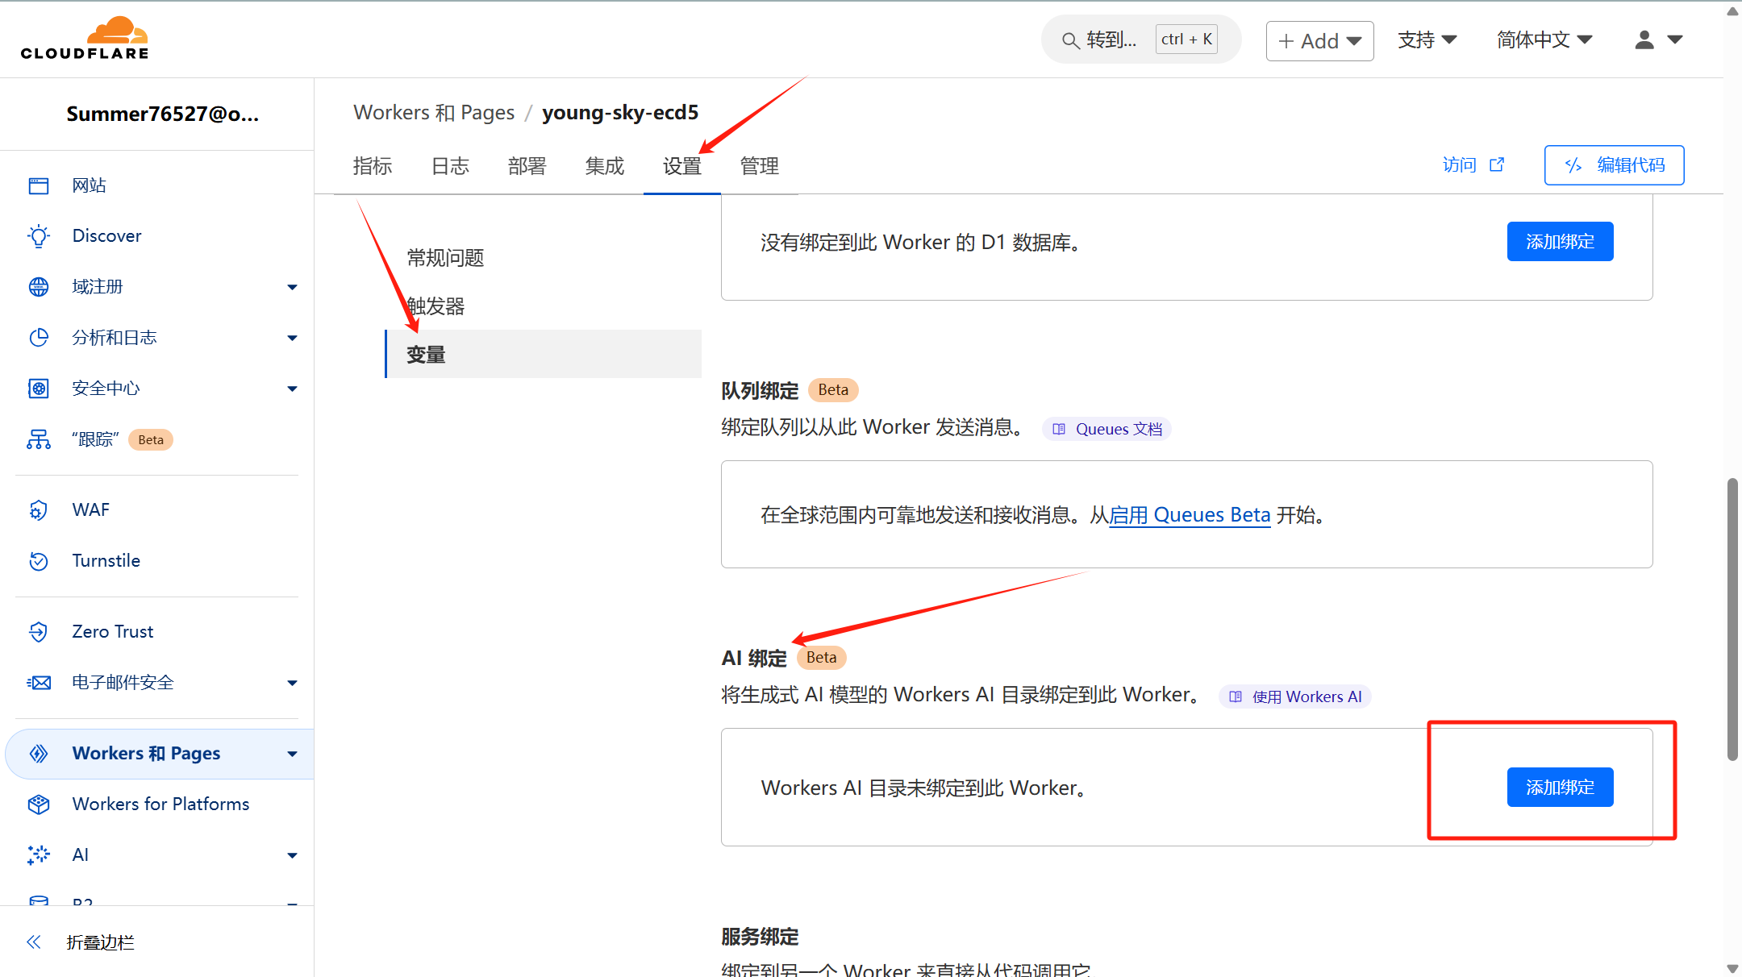The height and width of the screenshot is (977, 1742).
Task: Open the Turnstile sidebar icon
Action: (39, 561)
